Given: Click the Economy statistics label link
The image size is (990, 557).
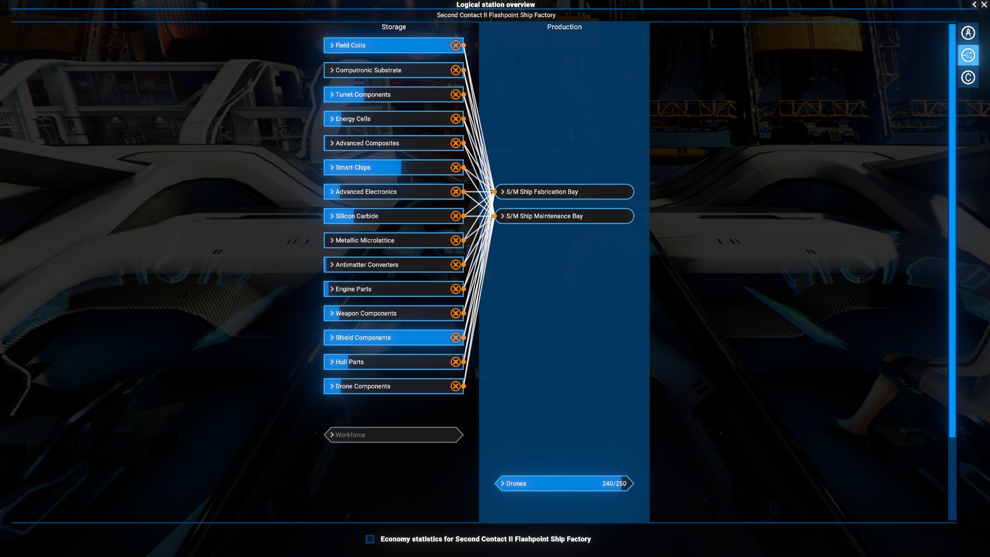Looking at the screenshot, I should click(x=485, y=539).
